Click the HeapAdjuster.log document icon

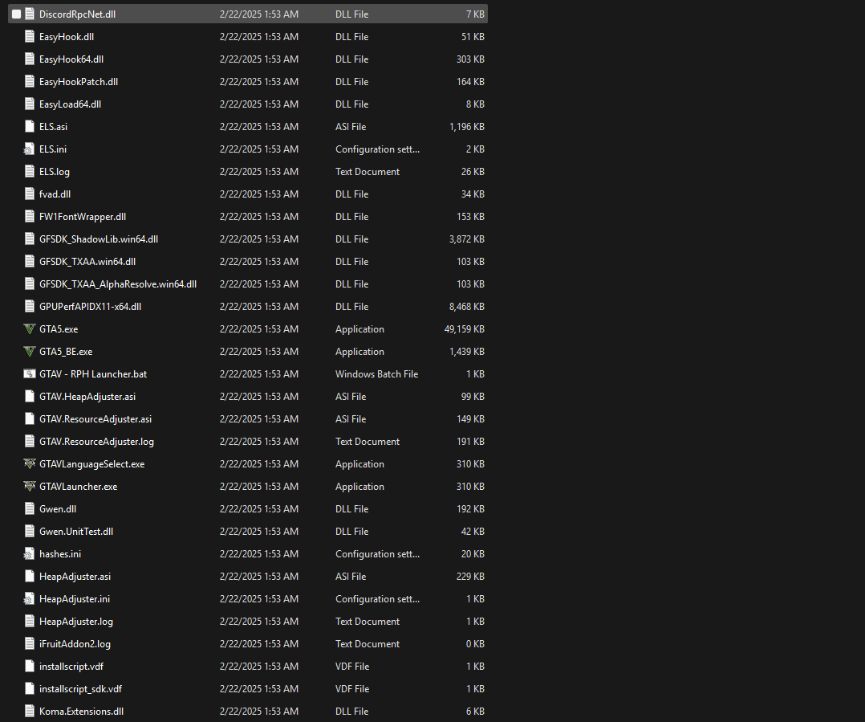pos(30,622)
